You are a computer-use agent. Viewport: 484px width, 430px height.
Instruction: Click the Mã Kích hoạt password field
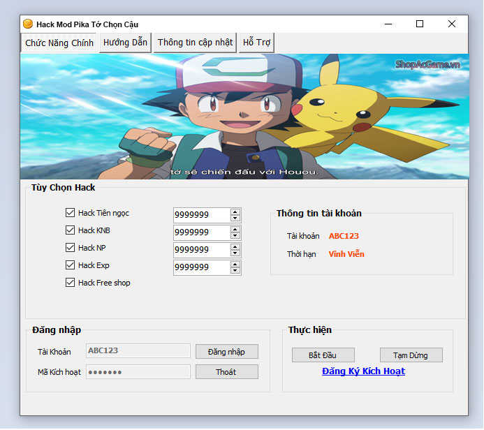point(138,372)
